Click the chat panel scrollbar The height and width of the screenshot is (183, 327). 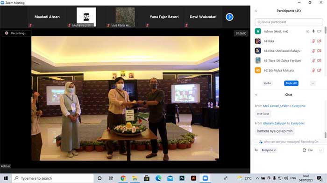tap(325, 135)
